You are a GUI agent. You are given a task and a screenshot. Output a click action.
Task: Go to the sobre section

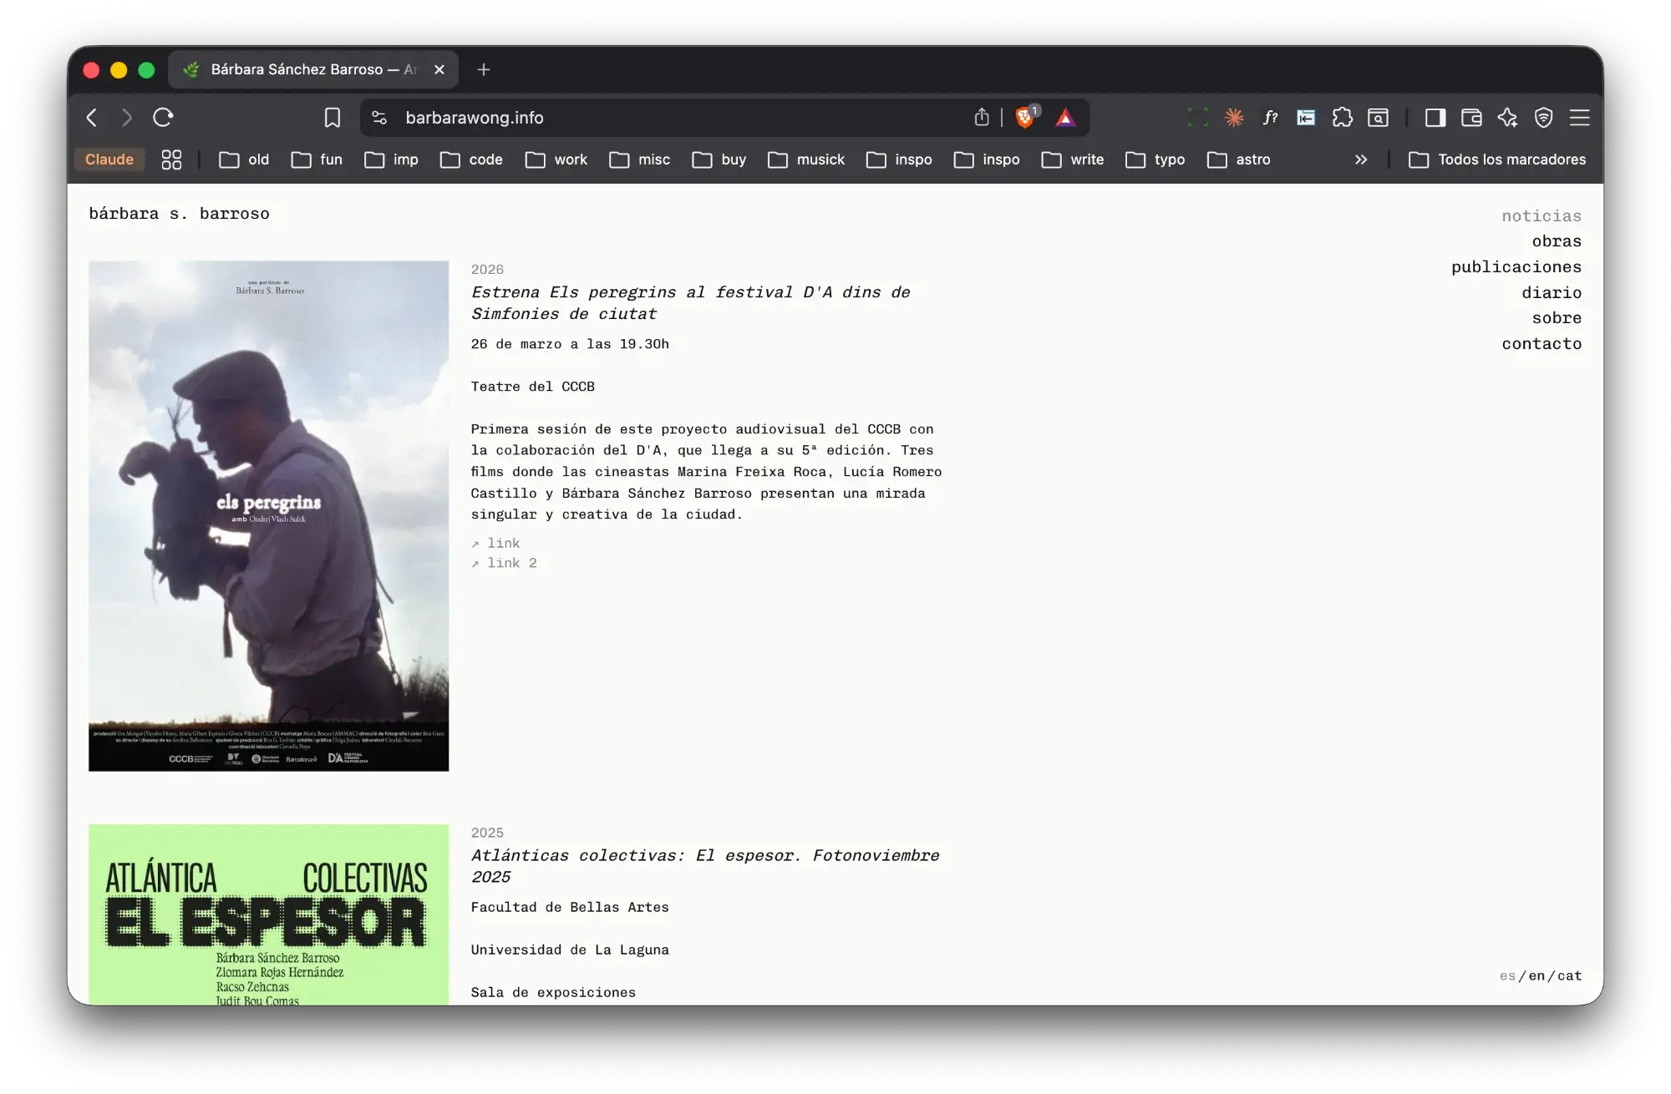pyautogui.click(x=1557, y=318)
